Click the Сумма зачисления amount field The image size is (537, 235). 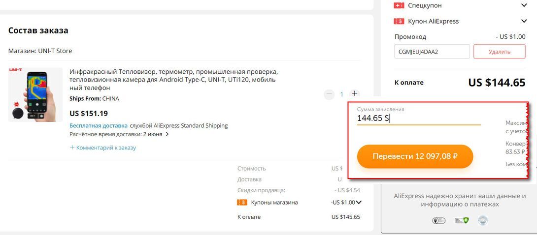(x=419, y=118)
